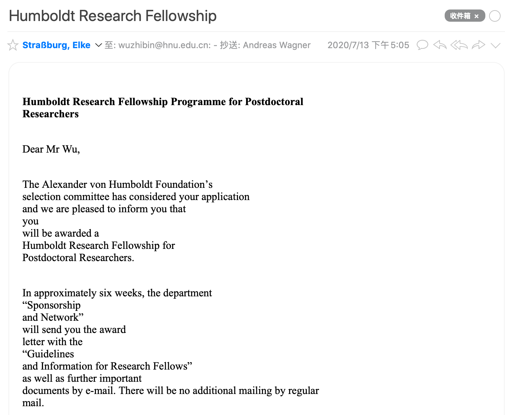Click the quoted word Sponsorship in body

(54, 305)
